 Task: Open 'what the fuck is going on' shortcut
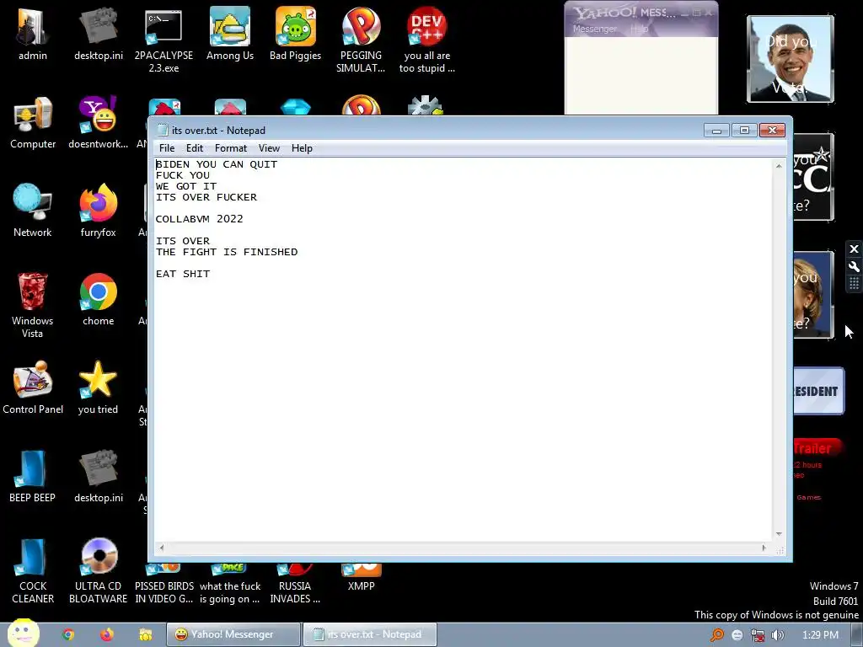point(230,585)
